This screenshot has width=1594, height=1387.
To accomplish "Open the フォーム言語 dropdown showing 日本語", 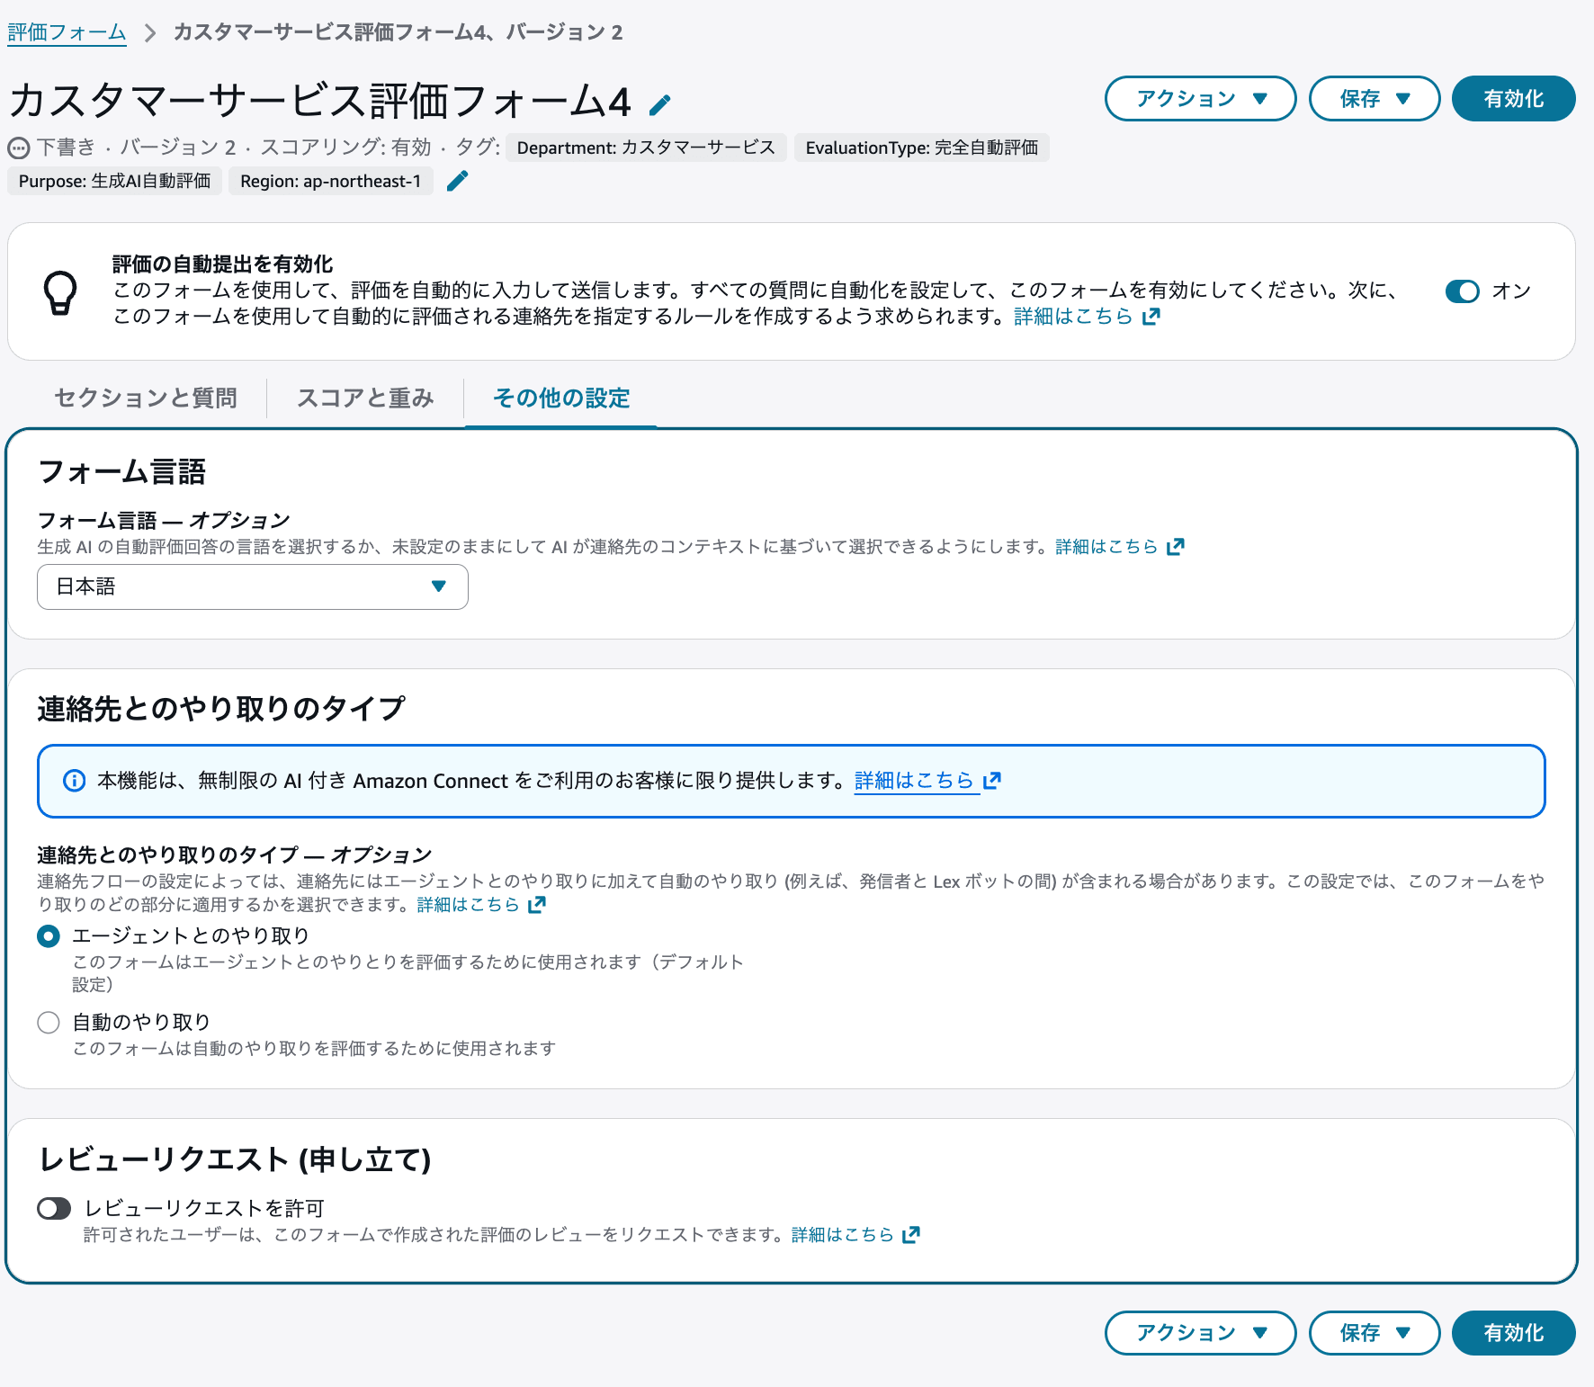I will coord(252,586).
